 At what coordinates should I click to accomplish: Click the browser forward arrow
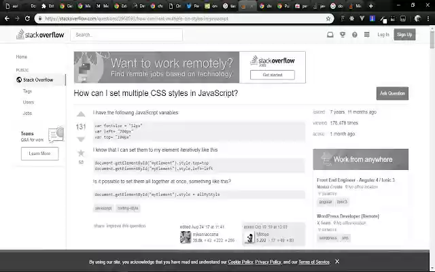click(17, 18)
